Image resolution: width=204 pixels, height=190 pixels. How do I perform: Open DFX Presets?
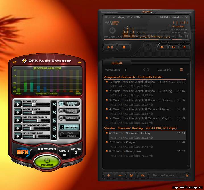[x=47, y=149]
